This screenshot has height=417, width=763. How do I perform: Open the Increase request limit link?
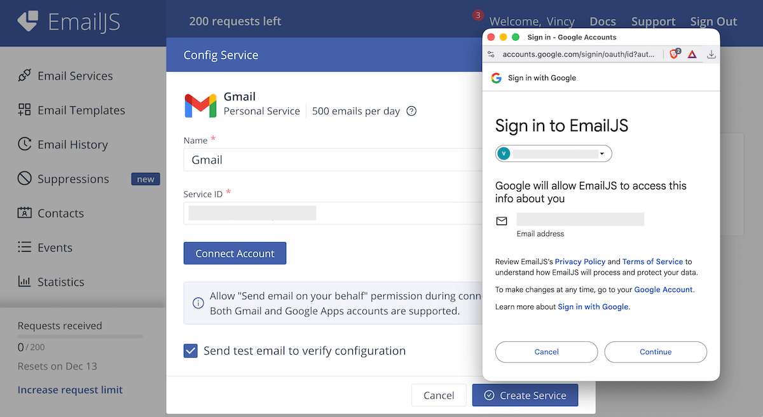click(70, 390)
